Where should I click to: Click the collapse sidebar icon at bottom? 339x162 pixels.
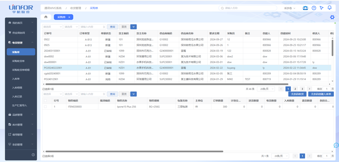[x=33, y=155]
